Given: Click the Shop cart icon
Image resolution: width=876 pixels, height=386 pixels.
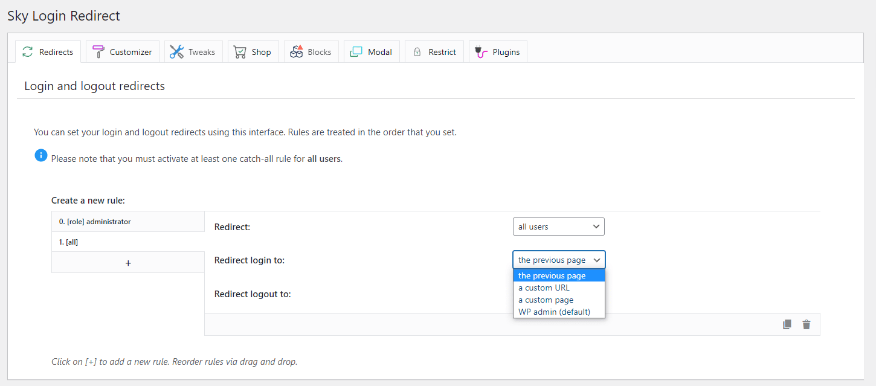Looking at the screenshot, I should tap(239, 51).
